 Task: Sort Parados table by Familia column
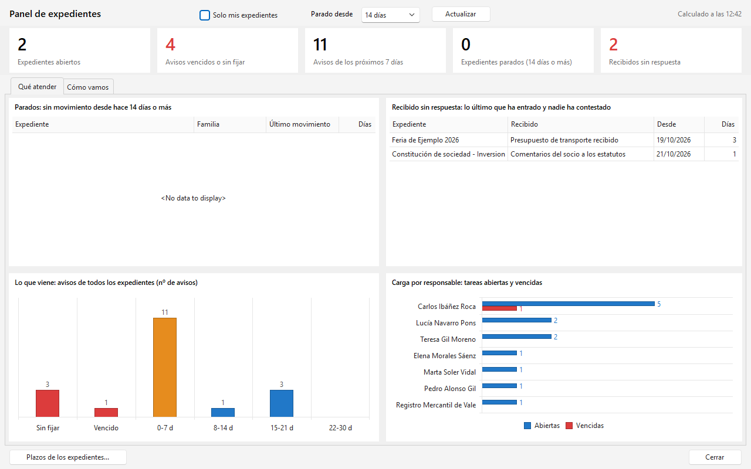(230, 124)
